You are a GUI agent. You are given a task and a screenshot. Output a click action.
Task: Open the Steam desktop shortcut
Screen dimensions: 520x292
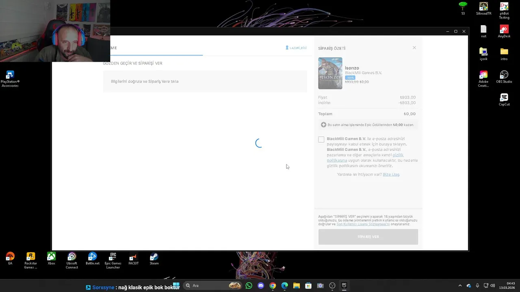154,259
